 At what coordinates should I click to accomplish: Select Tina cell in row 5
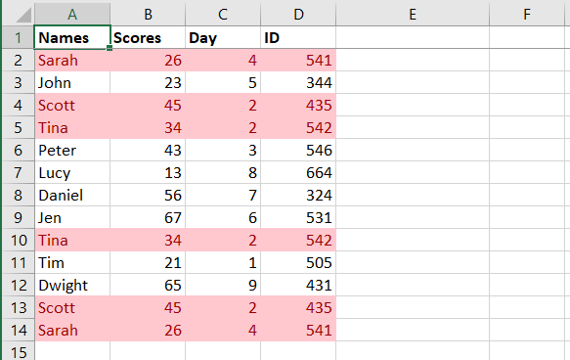coord(72,127)
